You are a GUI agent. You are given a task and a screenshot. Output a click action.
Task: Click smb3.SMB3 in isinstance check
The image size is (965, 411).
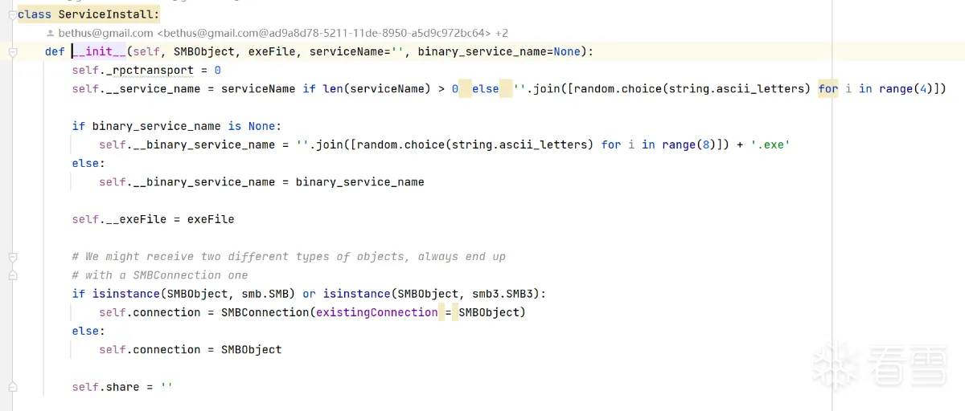point(505,294)
